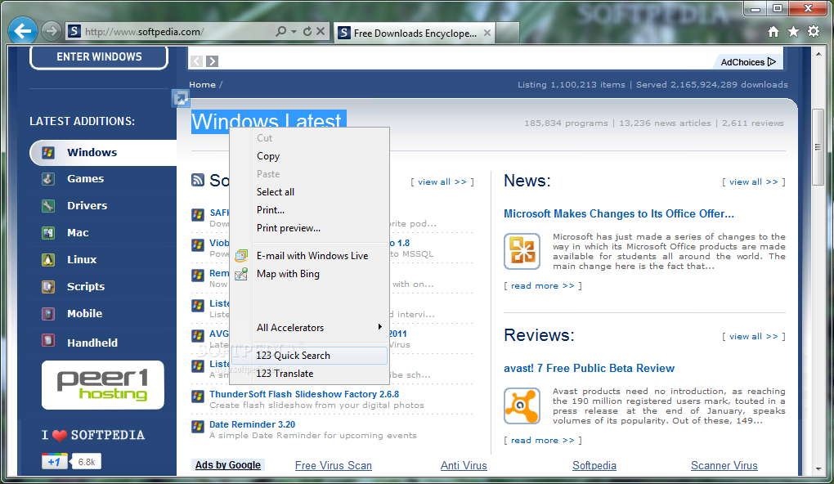Image resolution: width=834 pixels, height=484 pixels.
Task: Open a new tab button
Action: [x=508, y=33]
